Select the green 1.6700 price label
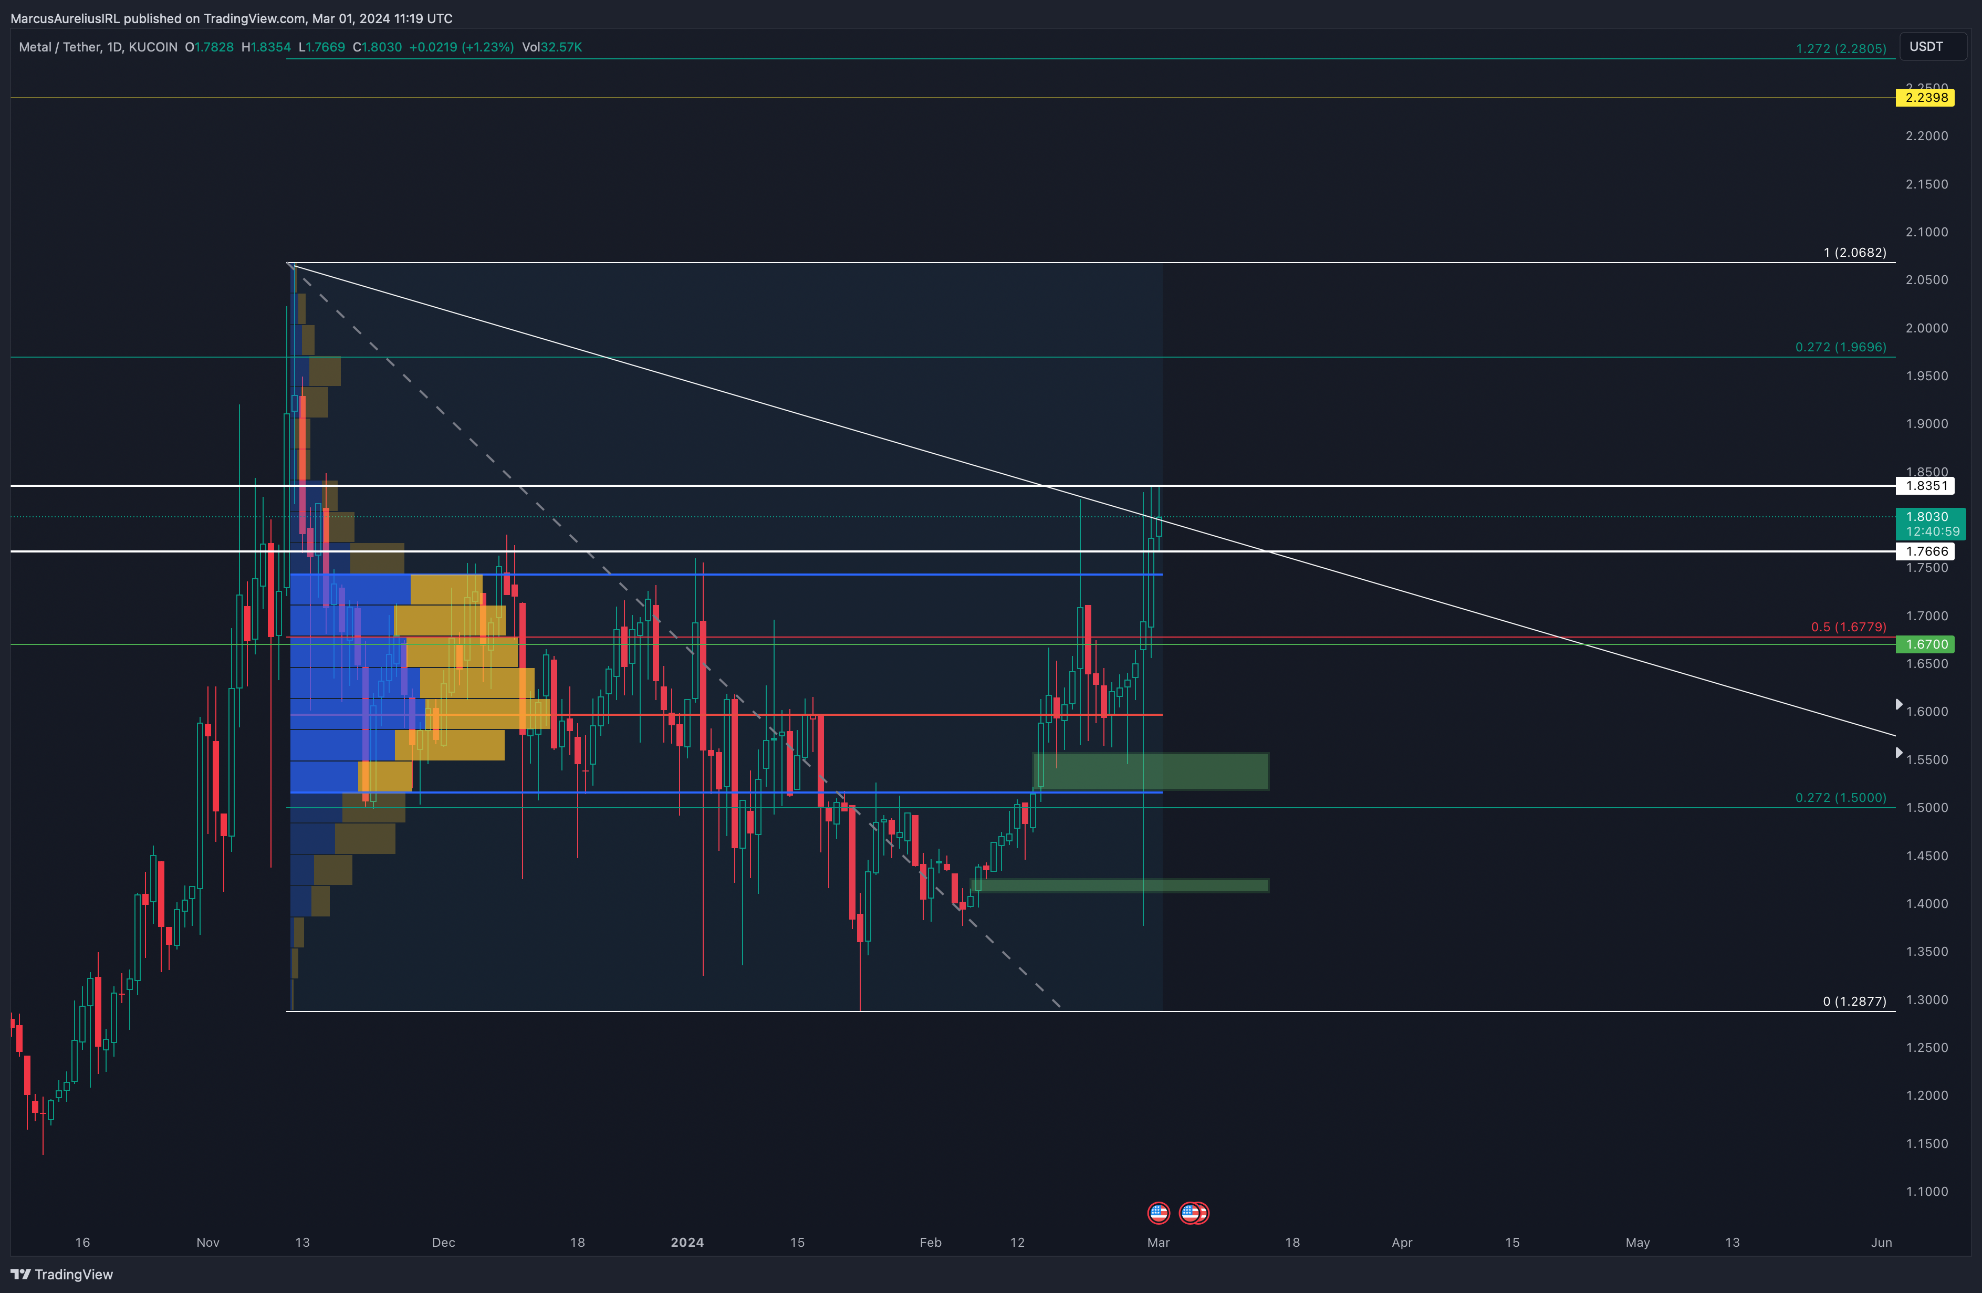1982x1293 pixels. tap(1925, 644)
